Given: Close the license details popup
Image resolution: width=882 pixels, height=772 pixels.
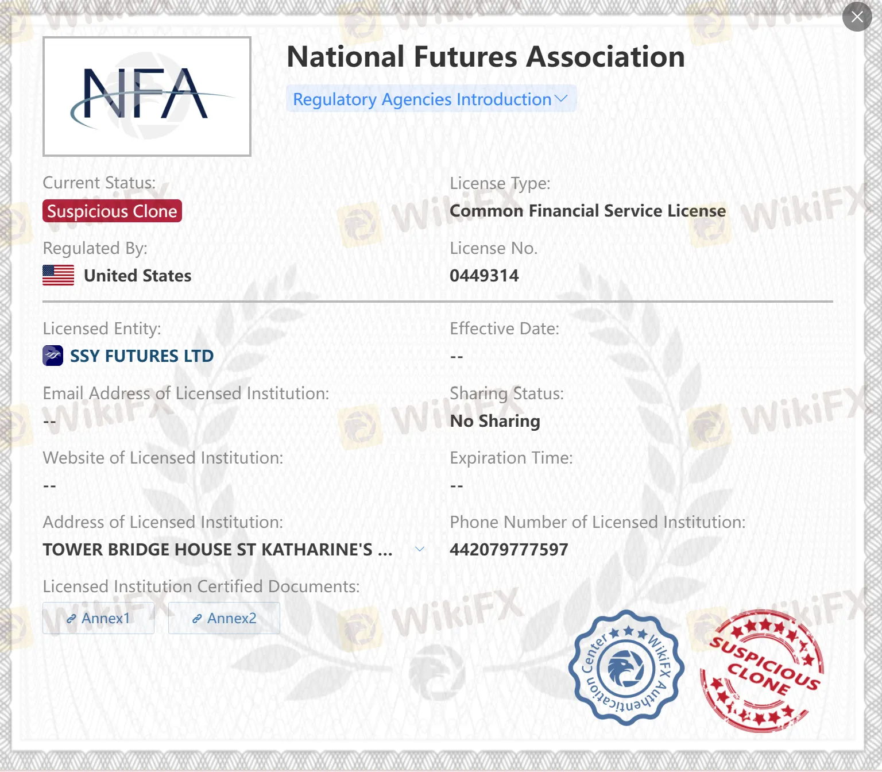Looking at the screenshot, I should coord(857,17).
